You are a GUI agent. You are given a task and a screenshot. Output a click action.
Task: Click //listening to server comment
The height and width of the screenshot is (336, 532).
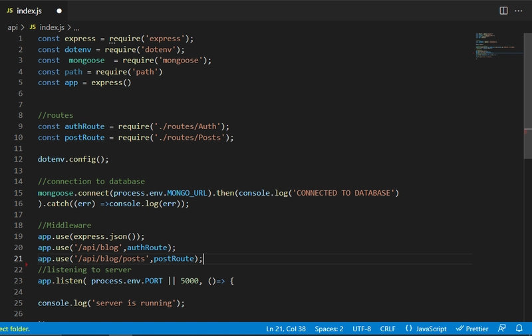coord(84,270)
